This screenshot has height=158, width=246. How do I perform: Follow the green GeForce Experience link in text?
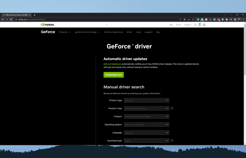click(x=112, y=64)
